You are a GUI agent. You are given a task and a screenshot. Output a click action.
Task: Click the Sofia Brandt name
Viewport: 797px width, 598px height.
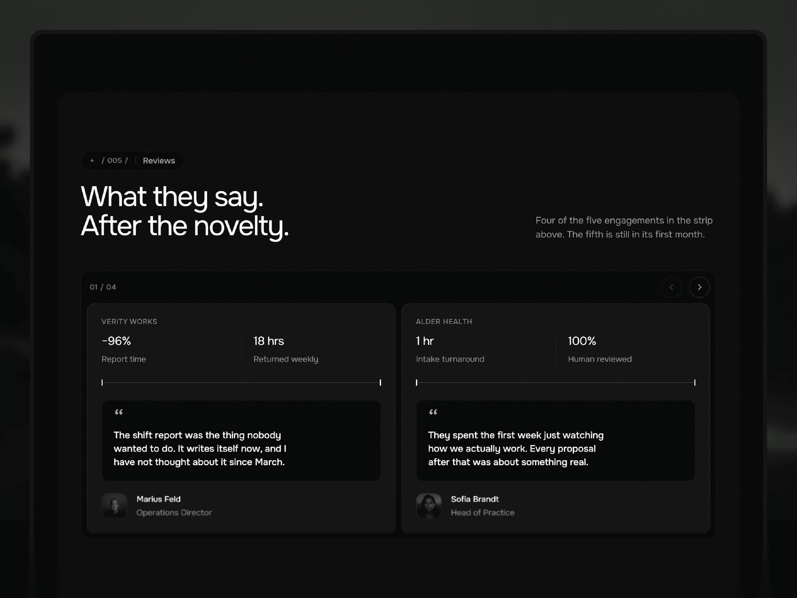click(x=475, y=499)
